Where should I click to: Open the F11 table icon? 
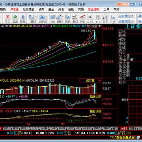98,17
